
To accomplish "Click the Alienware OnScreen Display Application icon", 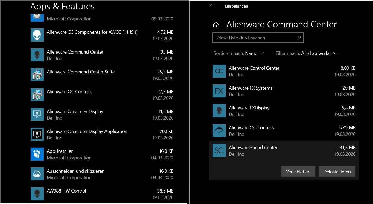I will (x=37, y=134).
